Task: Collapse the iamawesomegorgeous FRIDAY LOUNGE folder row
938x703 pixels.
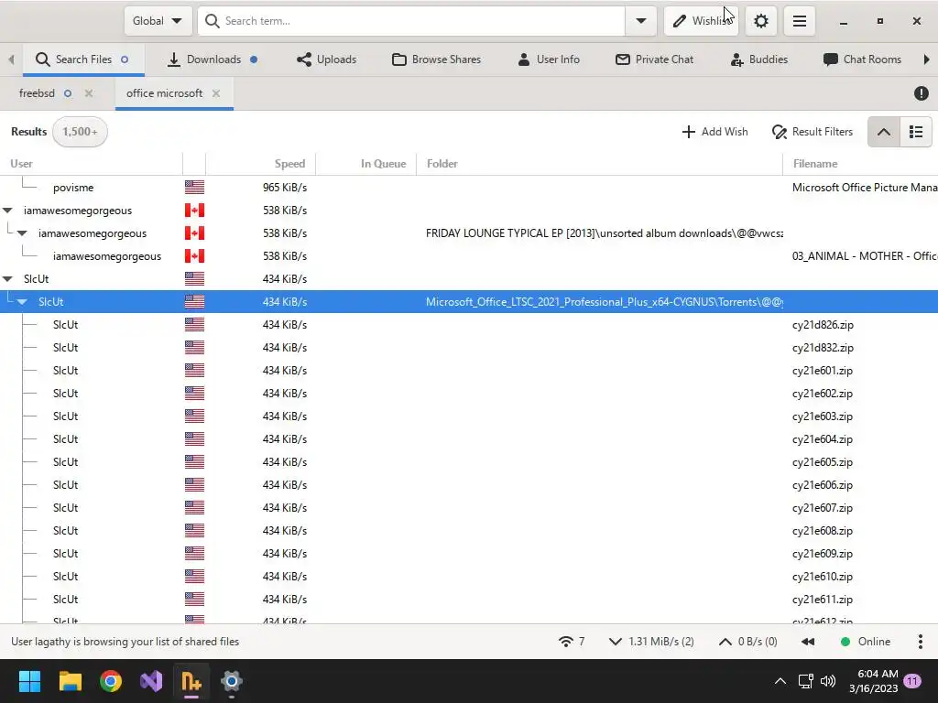Action: coord(22,233)
